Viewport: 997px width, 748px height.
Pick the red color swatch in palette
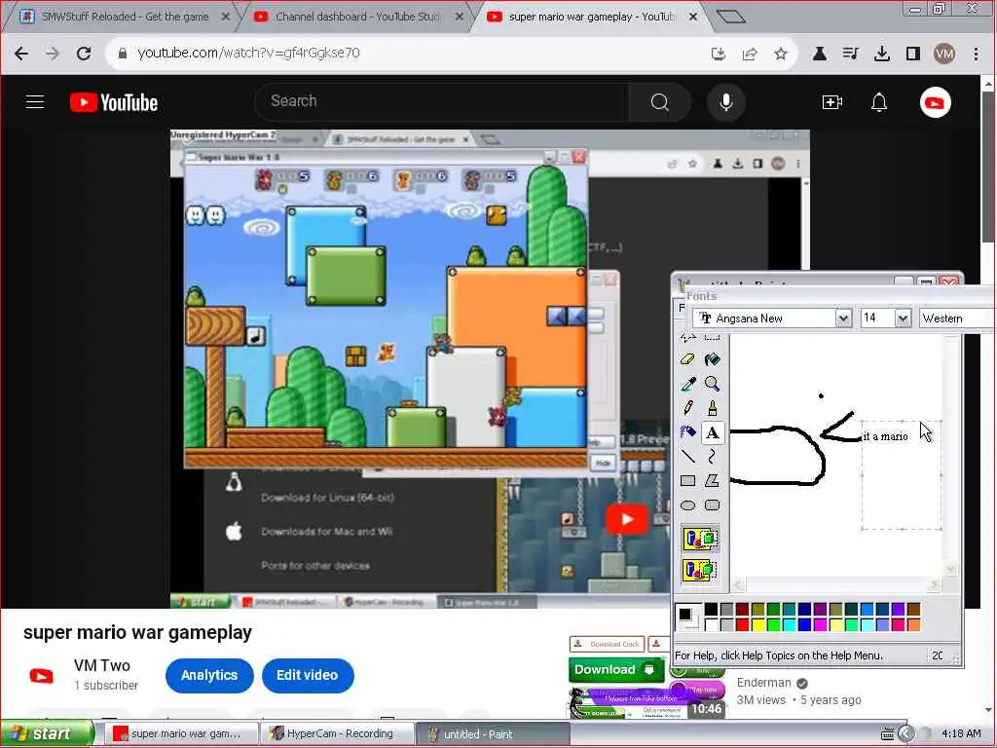coord(742,624)
